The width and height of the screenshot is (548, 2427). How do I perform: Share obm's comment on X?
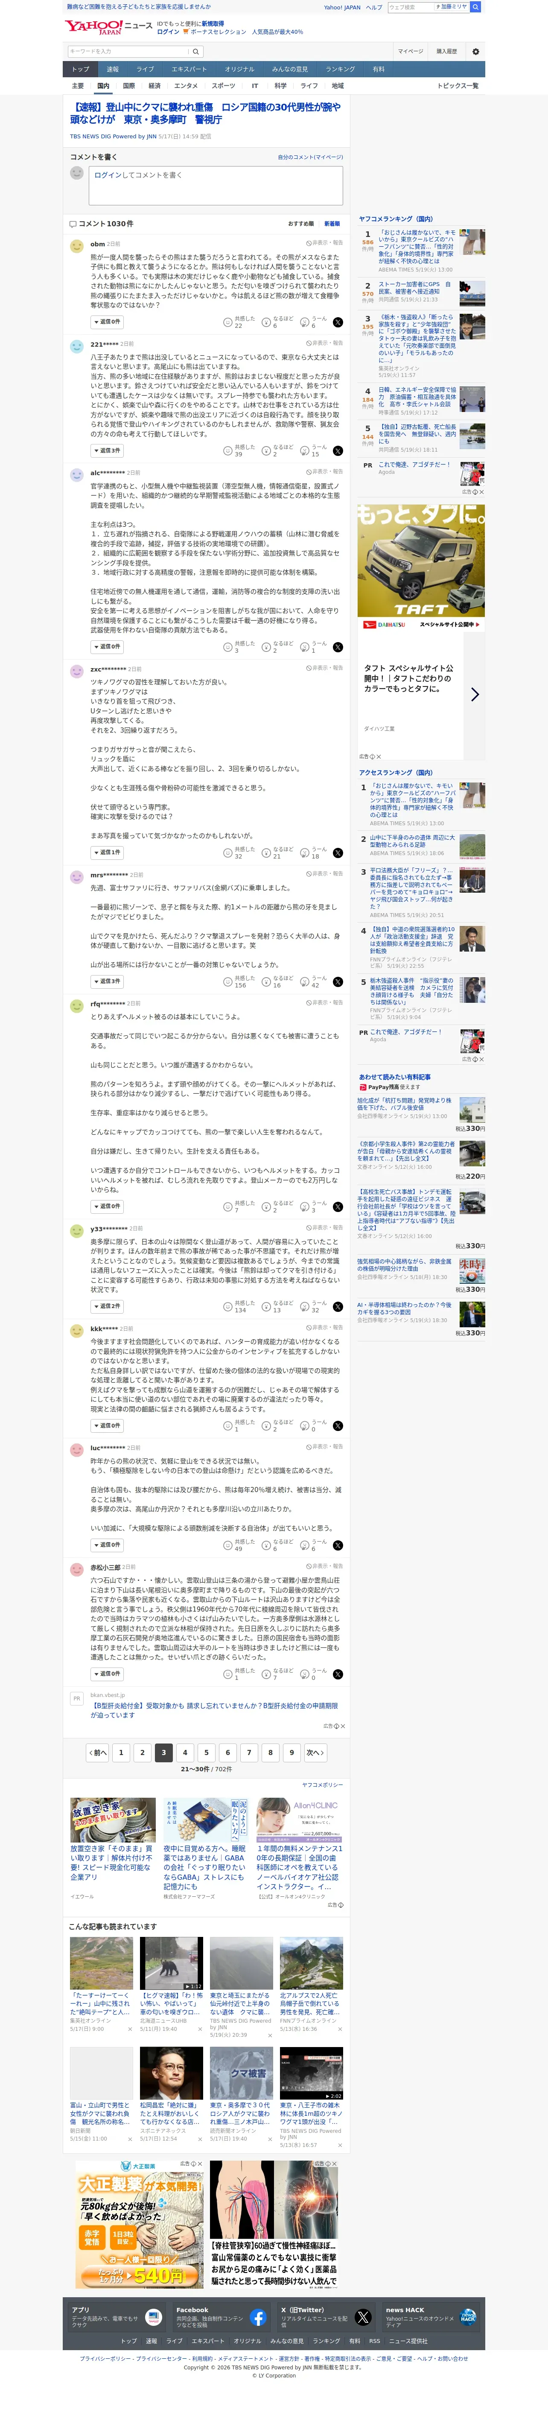338,322
